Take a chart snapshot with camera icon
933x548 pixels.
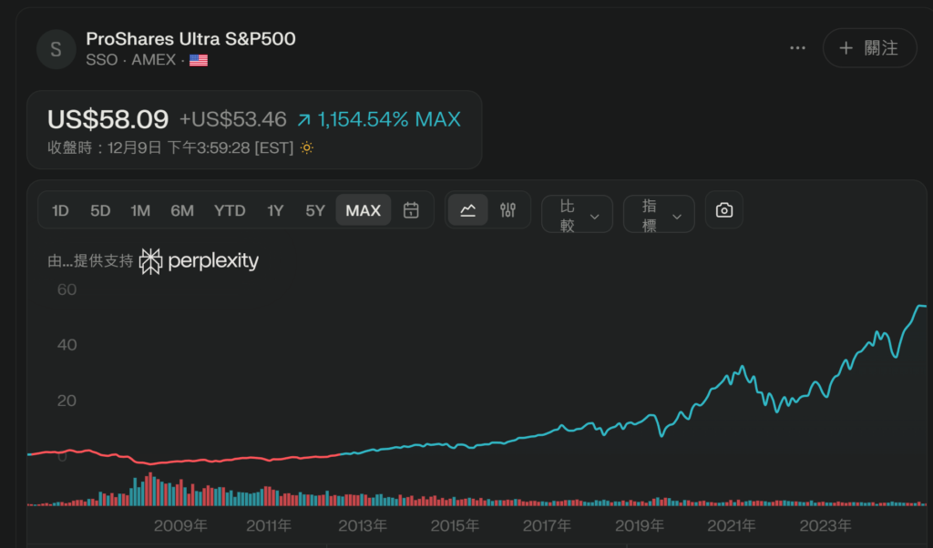[x=723, y=210]
